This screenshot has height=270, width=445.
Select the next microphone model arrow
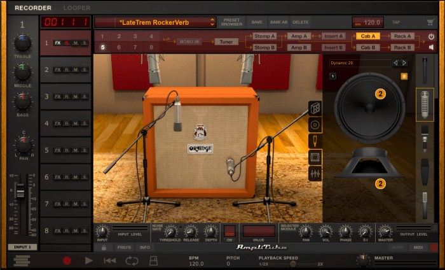pyautogui.click(x=404, y=63)
